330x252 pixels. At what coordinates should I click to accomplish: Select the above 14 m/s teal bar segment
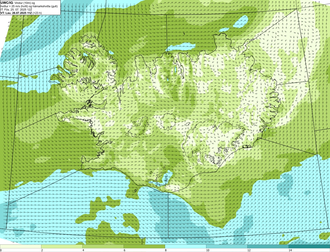309,246
